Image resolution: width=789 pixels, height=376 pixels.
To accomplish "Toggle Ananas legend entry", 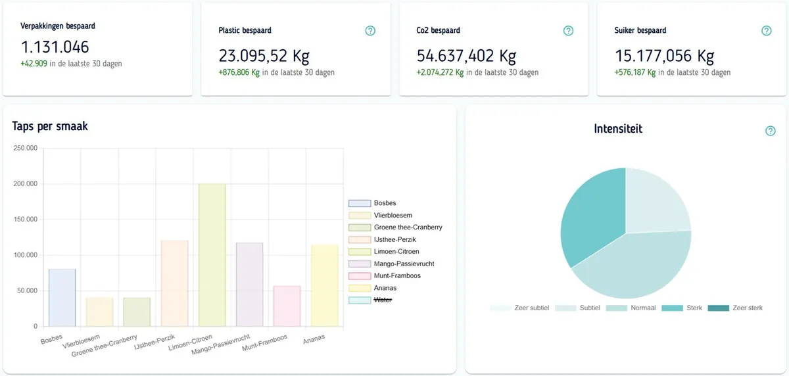I will pos(373,288).
